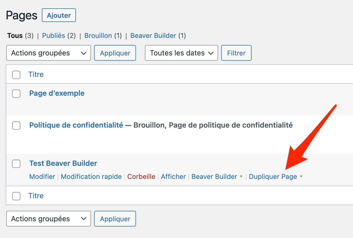
Task: Open the 'Toutes les dates' date filter dropdown
Action: 181,53
